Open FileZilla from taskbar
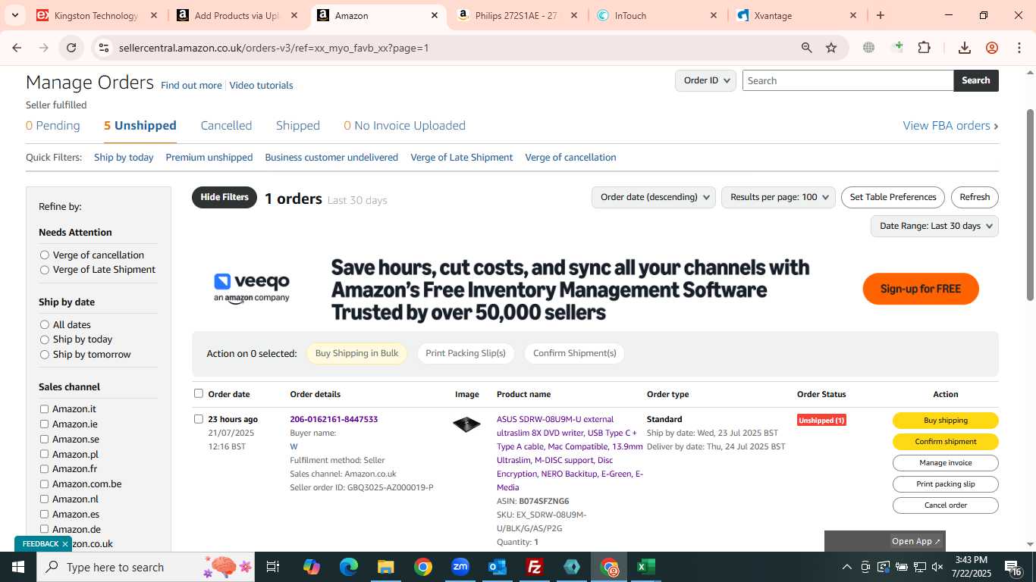 (535, 567)
